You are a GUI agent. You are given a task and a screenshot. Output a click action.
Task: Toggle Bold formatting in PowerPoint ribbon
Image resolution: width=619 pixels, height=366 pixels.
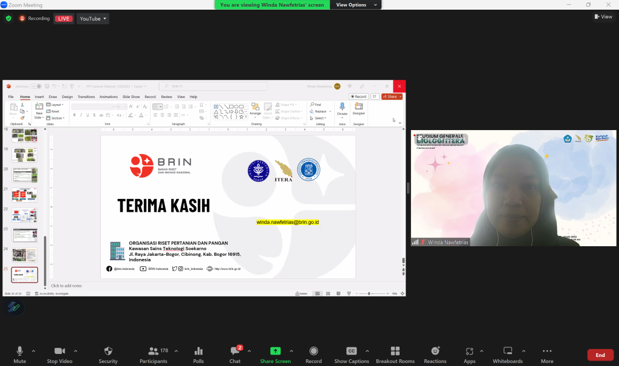point(74,115)
